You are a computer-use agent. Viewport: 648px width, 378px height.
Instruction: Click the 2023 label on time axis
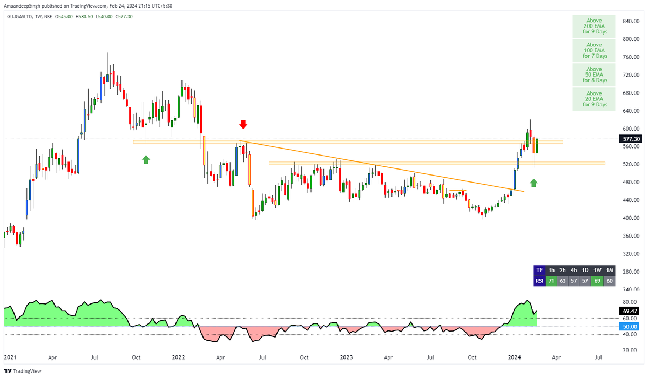tap(346, 357)
